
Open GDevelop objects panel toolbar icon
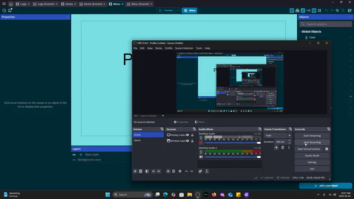pos(292,11)
